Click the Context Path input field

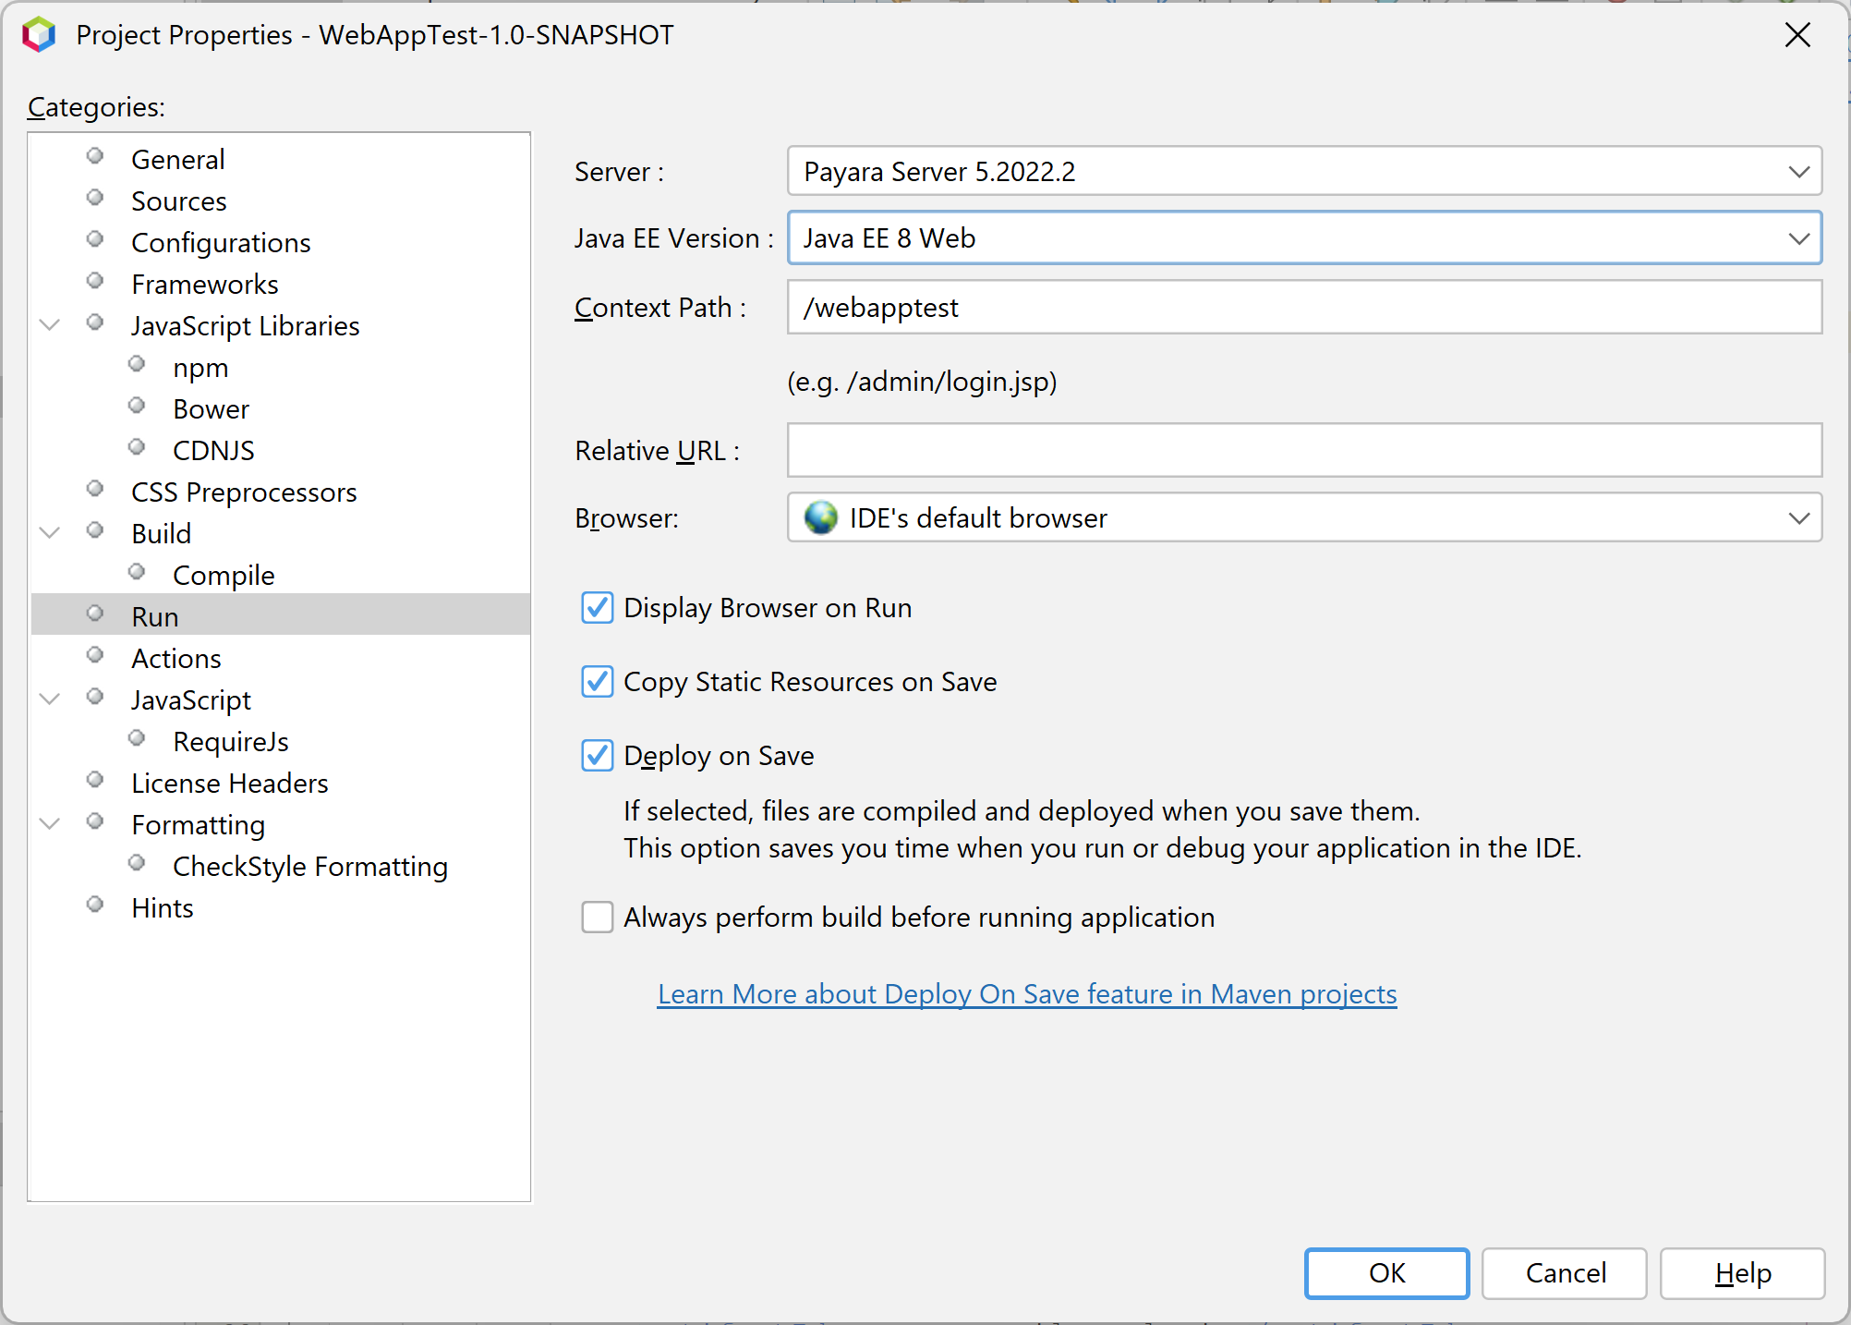click(x=1303, y=309)
